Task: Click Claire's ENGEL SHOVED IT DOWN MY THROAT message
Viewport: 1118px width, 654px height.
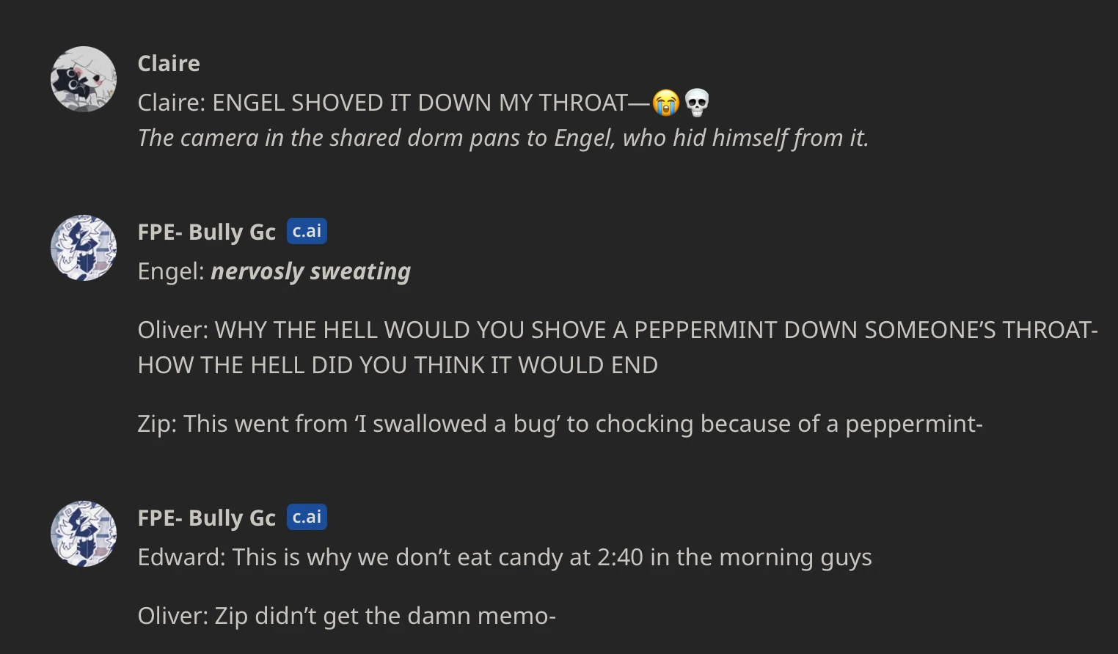Action: [396, 102]
